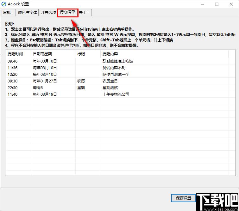Select the 待办清单 tab
Screen dimensions: 239x211
click(x=67, y=12)
